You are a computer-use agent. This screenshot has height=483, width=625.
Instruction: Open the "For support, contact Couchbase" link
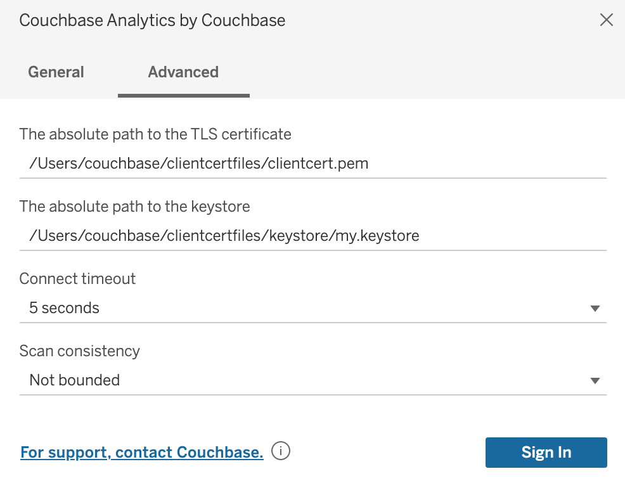[x=142, y=453]
